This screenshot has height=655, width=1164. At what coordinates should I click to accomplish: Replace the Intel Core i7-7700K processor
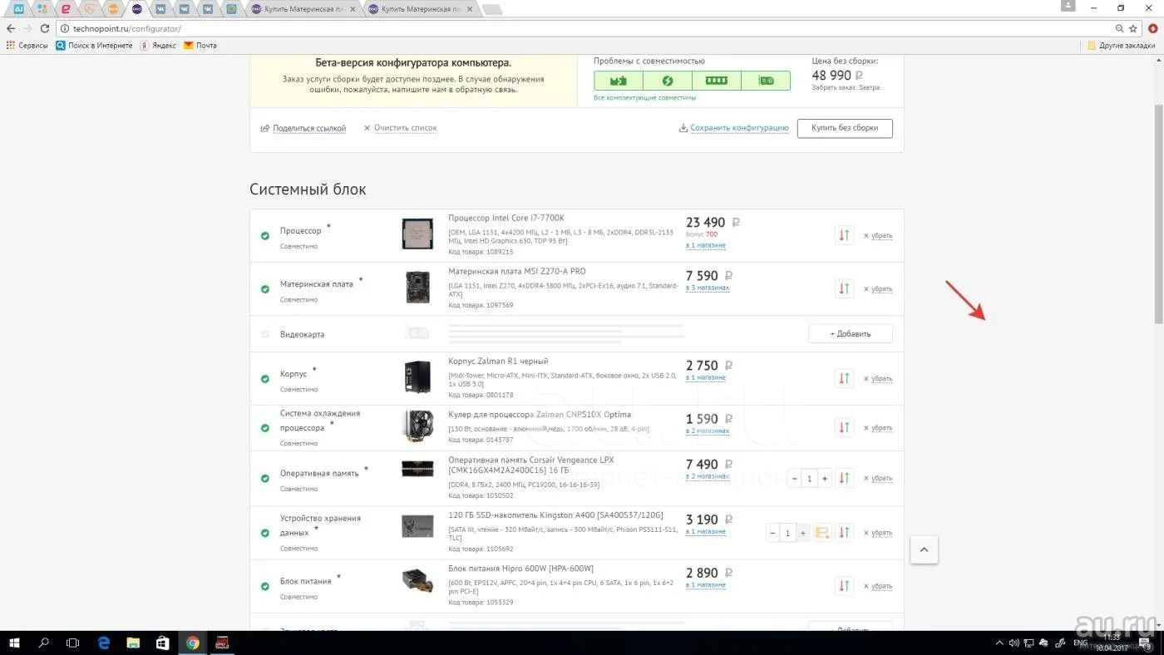click(x=844, y=235)
